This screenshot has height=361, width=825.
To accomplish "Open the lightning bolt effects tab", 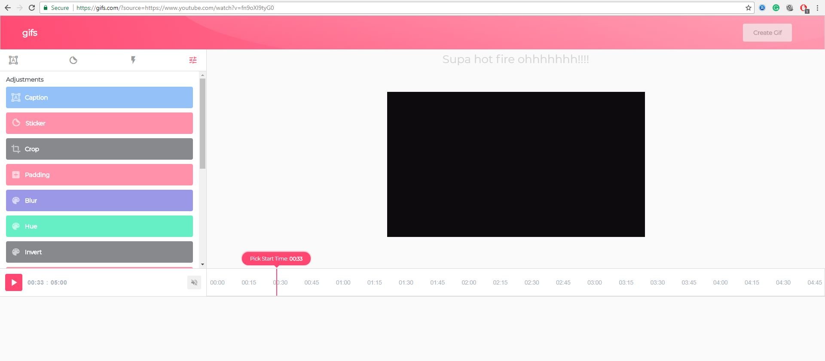I will pos(133,60).
